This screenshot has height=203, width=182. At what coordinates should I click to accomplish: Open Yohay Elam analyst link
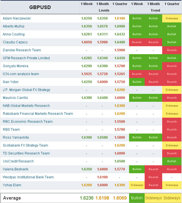(x=12, y=185)
